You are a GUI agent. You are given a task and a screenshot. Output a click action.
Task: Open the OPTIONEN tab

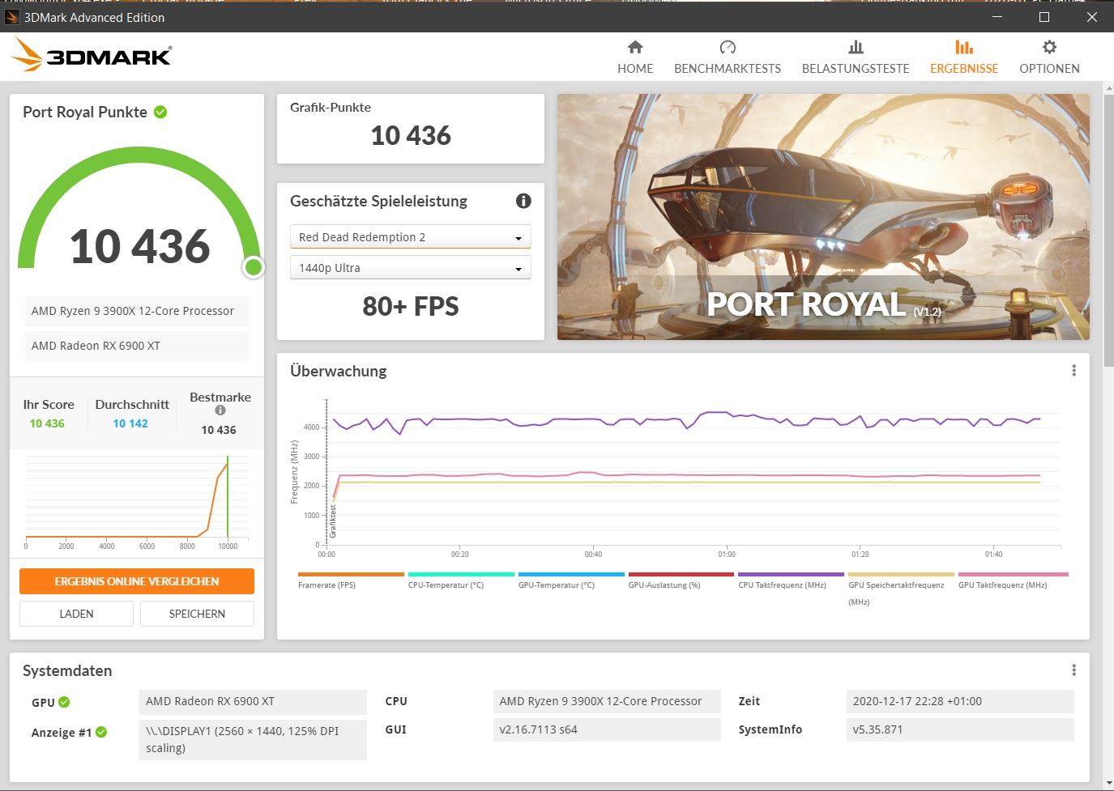pyautogui.click(x=1049, y=57)
